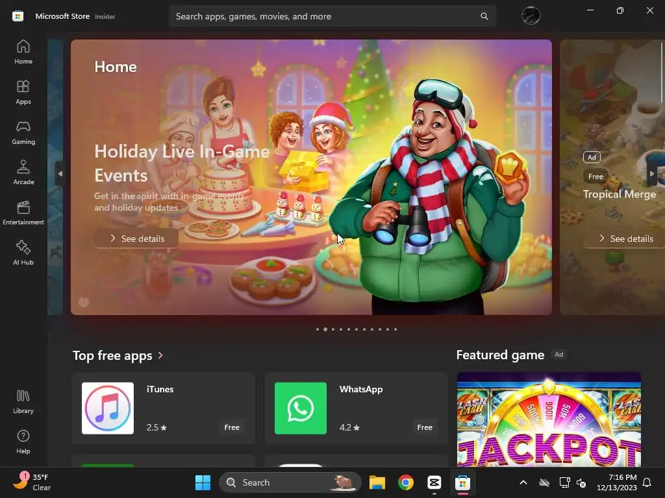Click the Holiday Live In-Game Events banner

311,177
